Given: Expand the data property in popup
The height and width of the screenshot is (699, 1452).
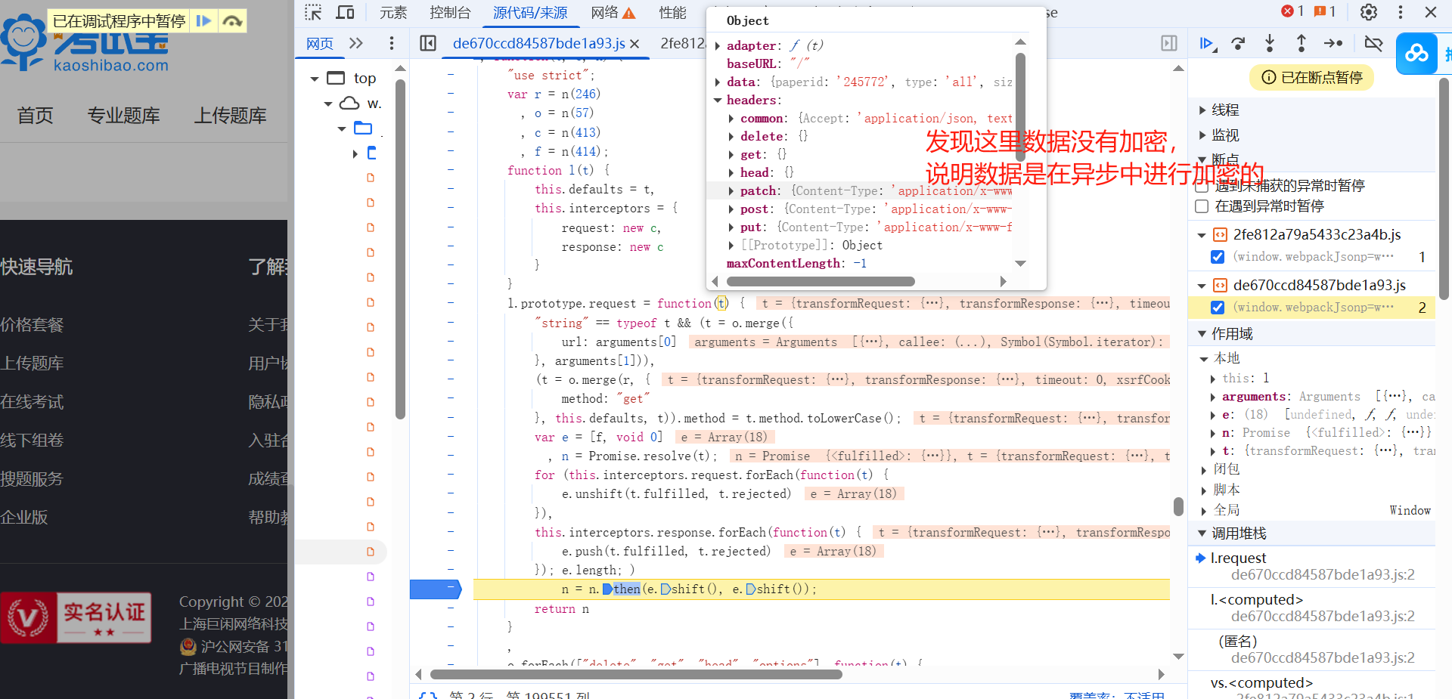Looking at the screenshot, I should coord(718,82).
